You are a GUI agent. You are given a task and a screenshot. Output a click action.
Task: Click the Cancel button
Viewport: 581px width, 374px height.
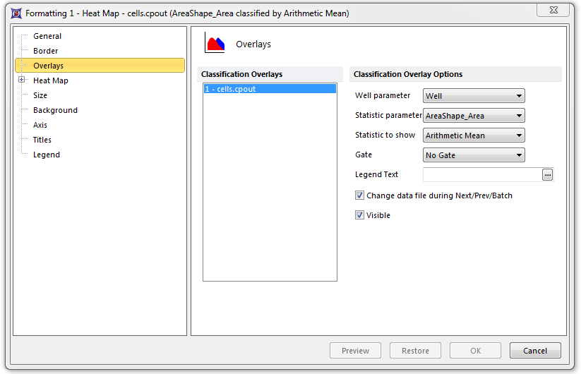click(x=534, y=351)
